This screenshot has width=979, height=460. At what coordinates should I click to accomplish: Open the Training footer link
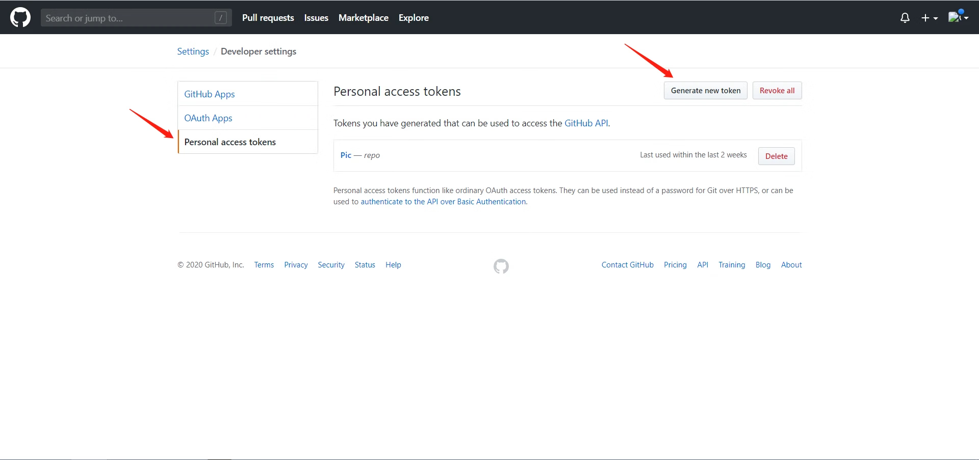click(x=732, y=265)
